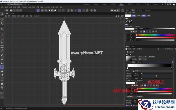This screenshot has height=110, width=176.
Task: Click the hex # mode in the upper color panel
Action: pyautogui.click(x=153, y=32)
